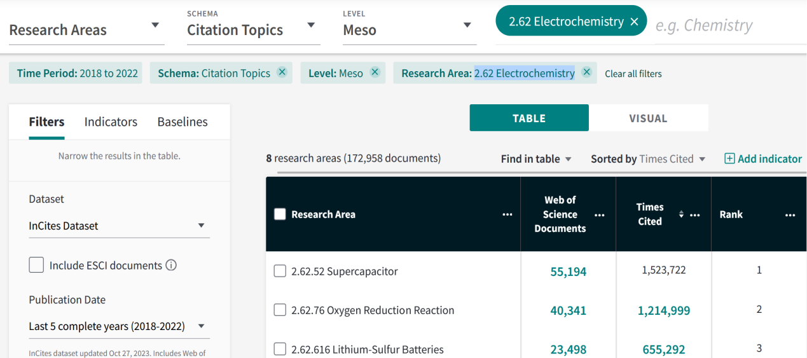Tick the select-all Research Area header checkbox

(x=280, y=214)
